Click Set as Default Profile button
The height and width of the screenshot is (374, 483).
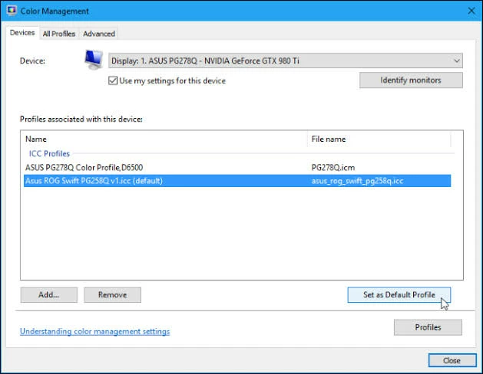[399, 295]
